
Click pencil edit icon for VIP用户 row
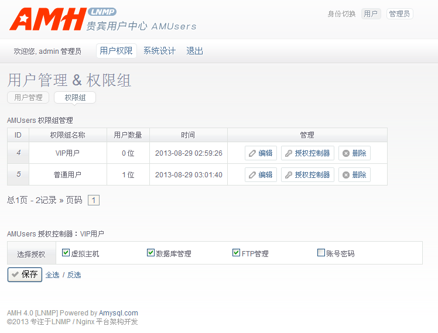click(252, 153)
